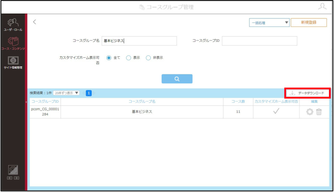
Task: Go back with the left chevron arrow
Action: coord(35,22)
